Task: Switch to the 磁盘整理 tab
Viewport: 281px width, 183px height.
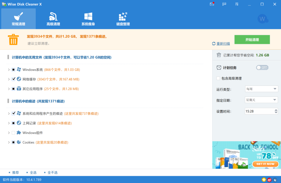Action: [123, 19]
